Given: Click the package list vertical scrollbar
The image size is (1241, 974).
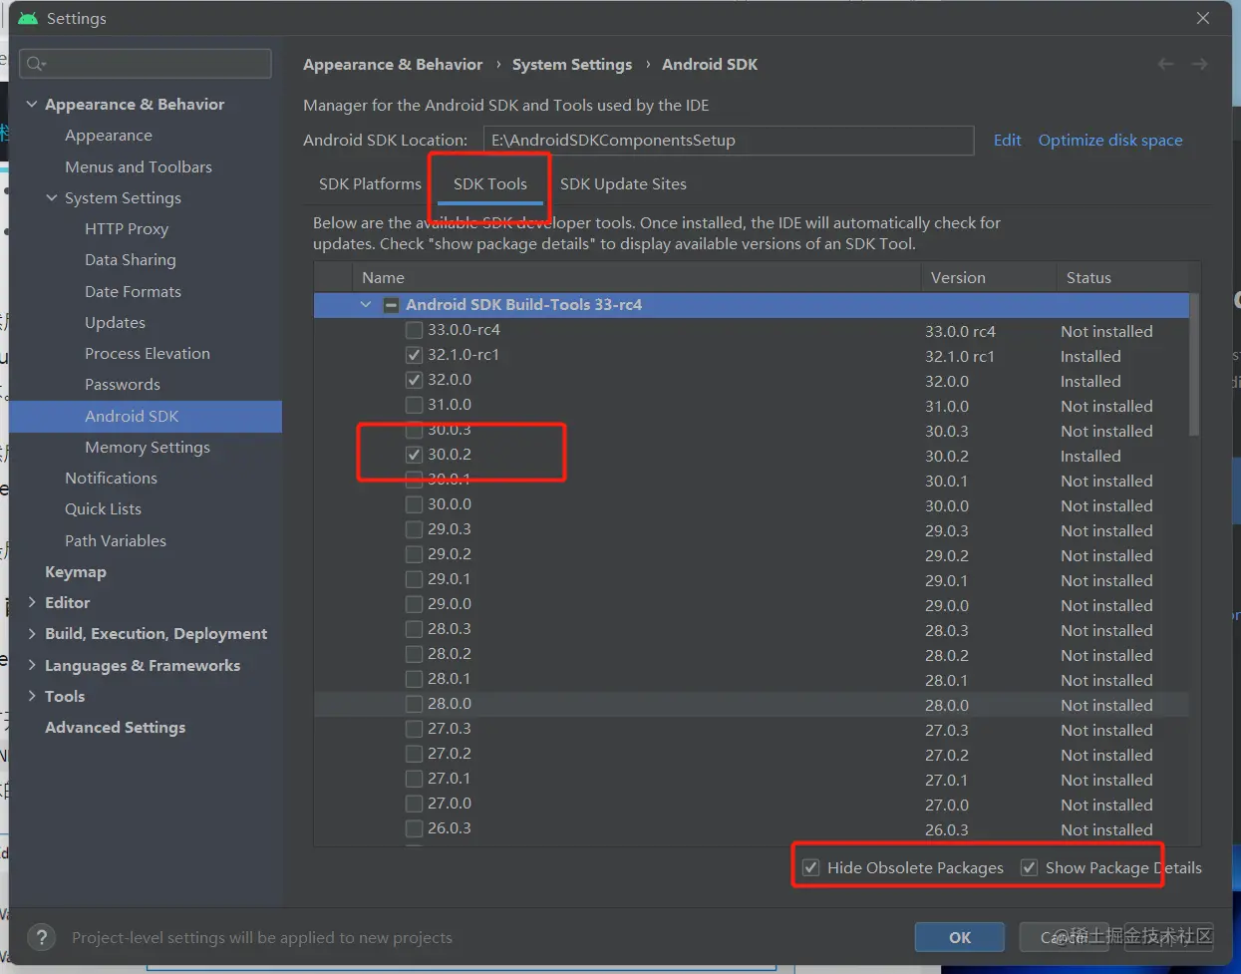Looking at the screenshot, I should pos(1194,365).
